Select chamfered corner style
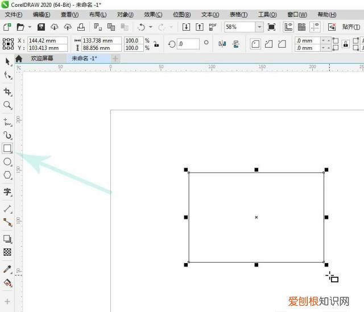 pos(282,44)
